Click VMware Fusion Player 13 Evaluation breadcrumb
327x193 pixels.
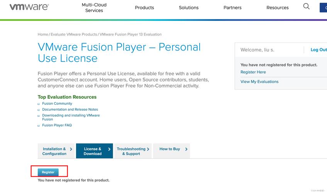coord(130,34)
